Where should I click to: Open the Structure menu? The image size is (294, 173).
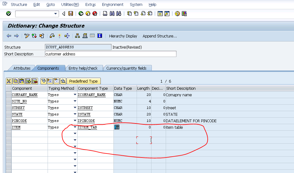(x=19, y=5)
